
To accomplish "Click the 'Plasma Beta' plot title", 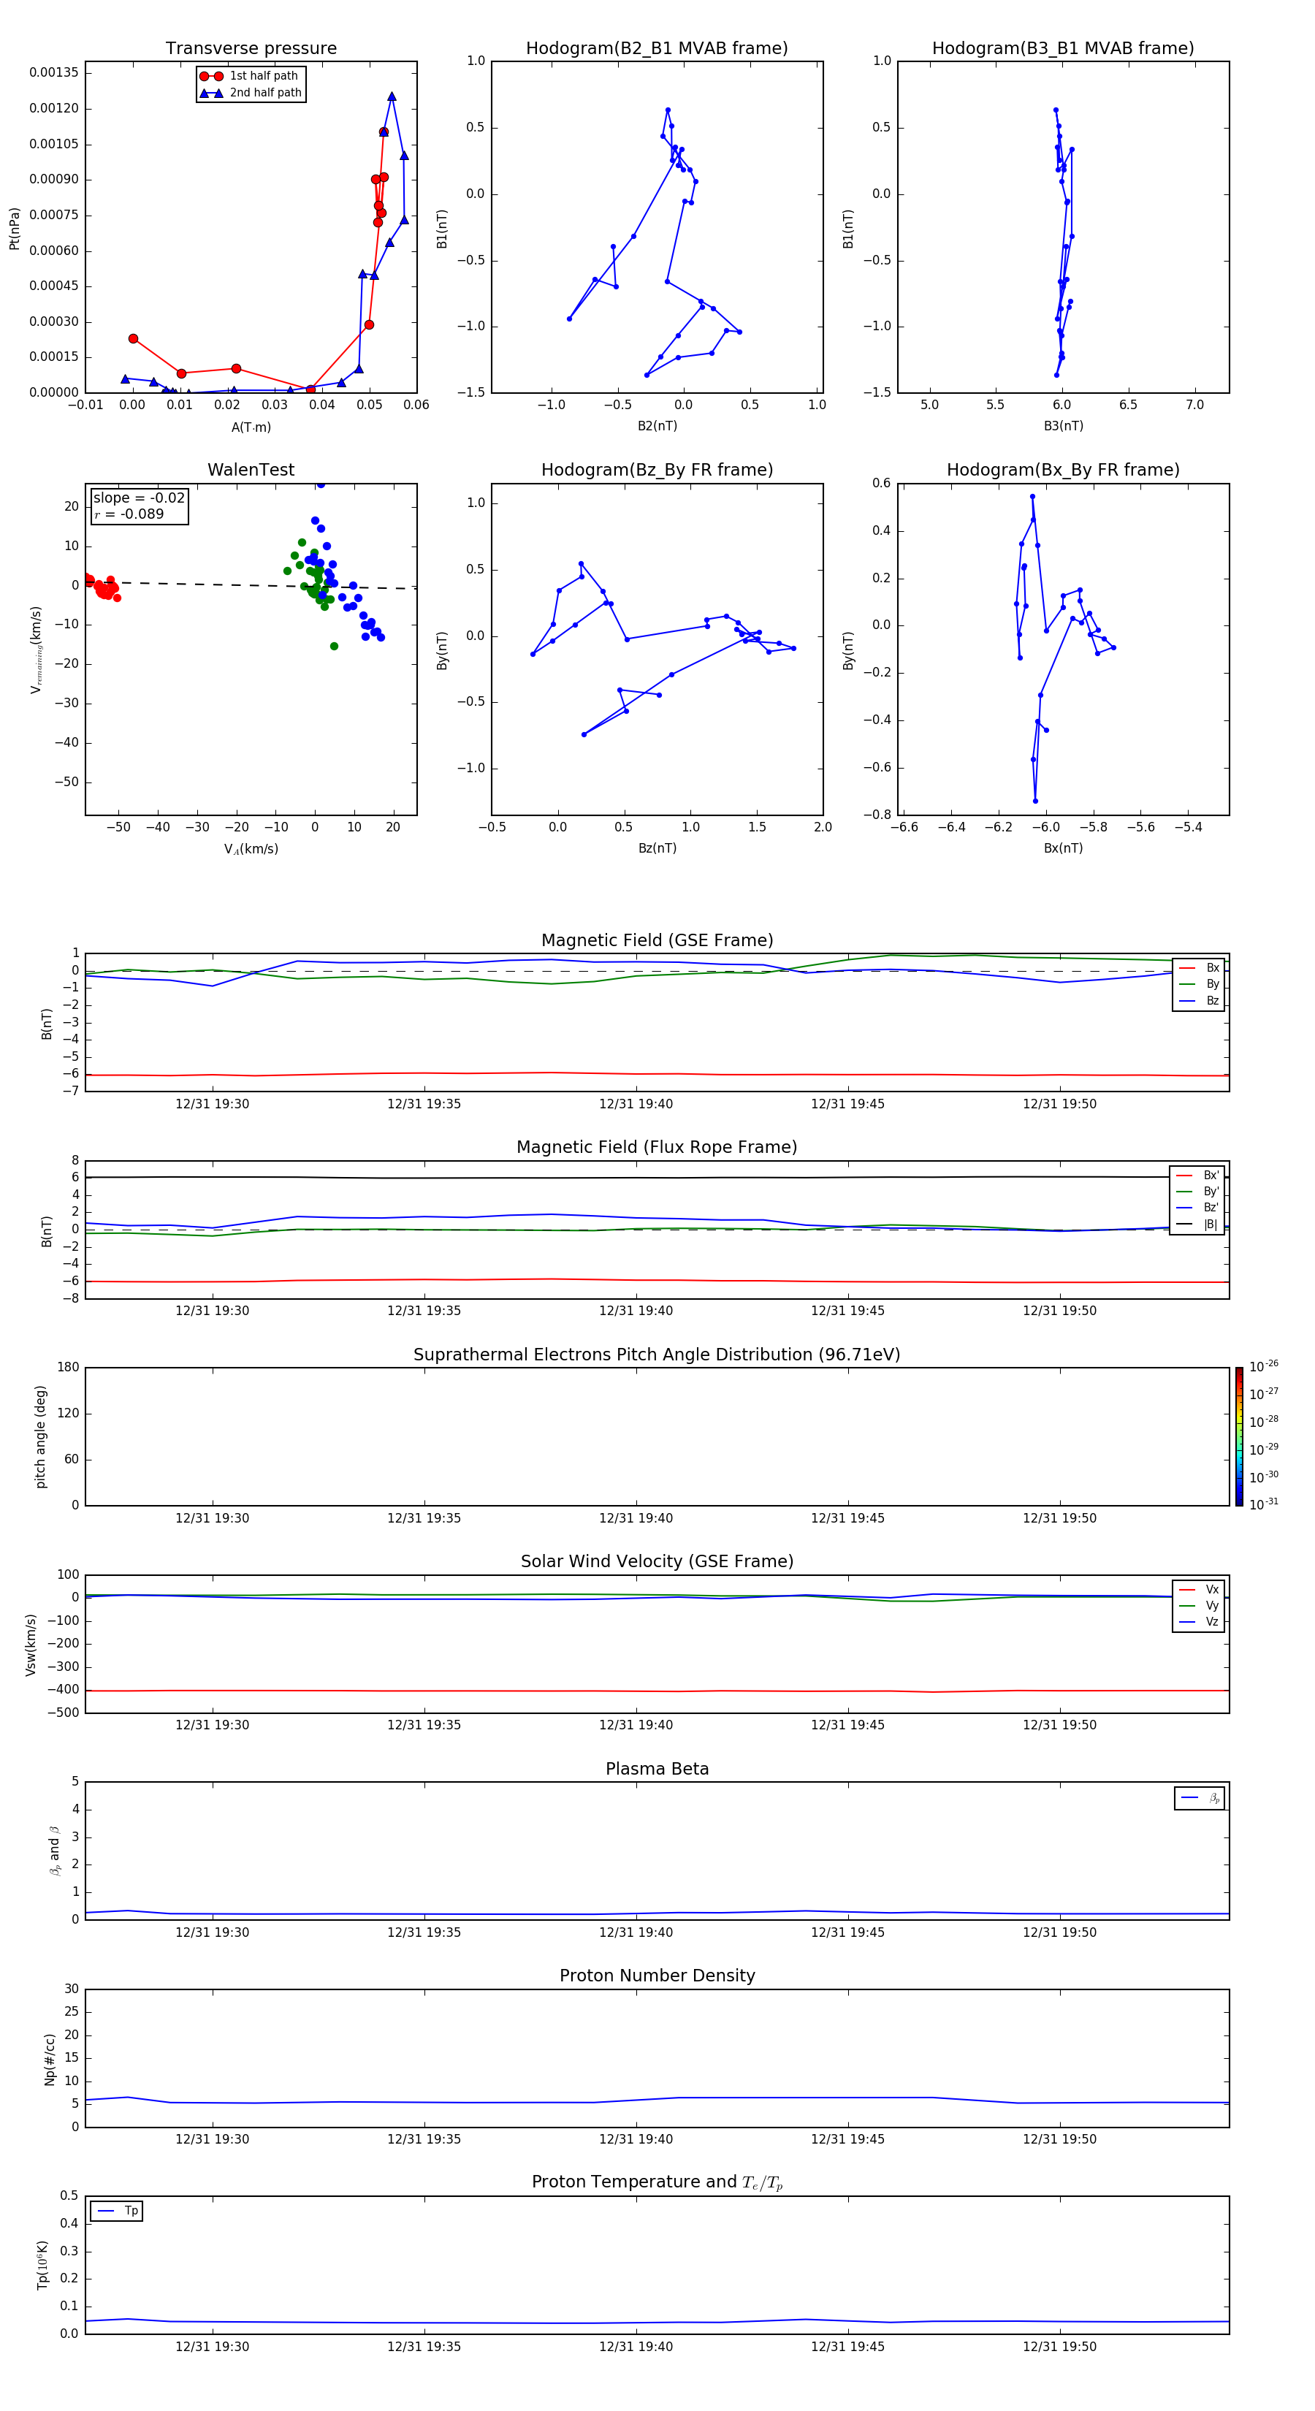I will (x=657, y=1769).
